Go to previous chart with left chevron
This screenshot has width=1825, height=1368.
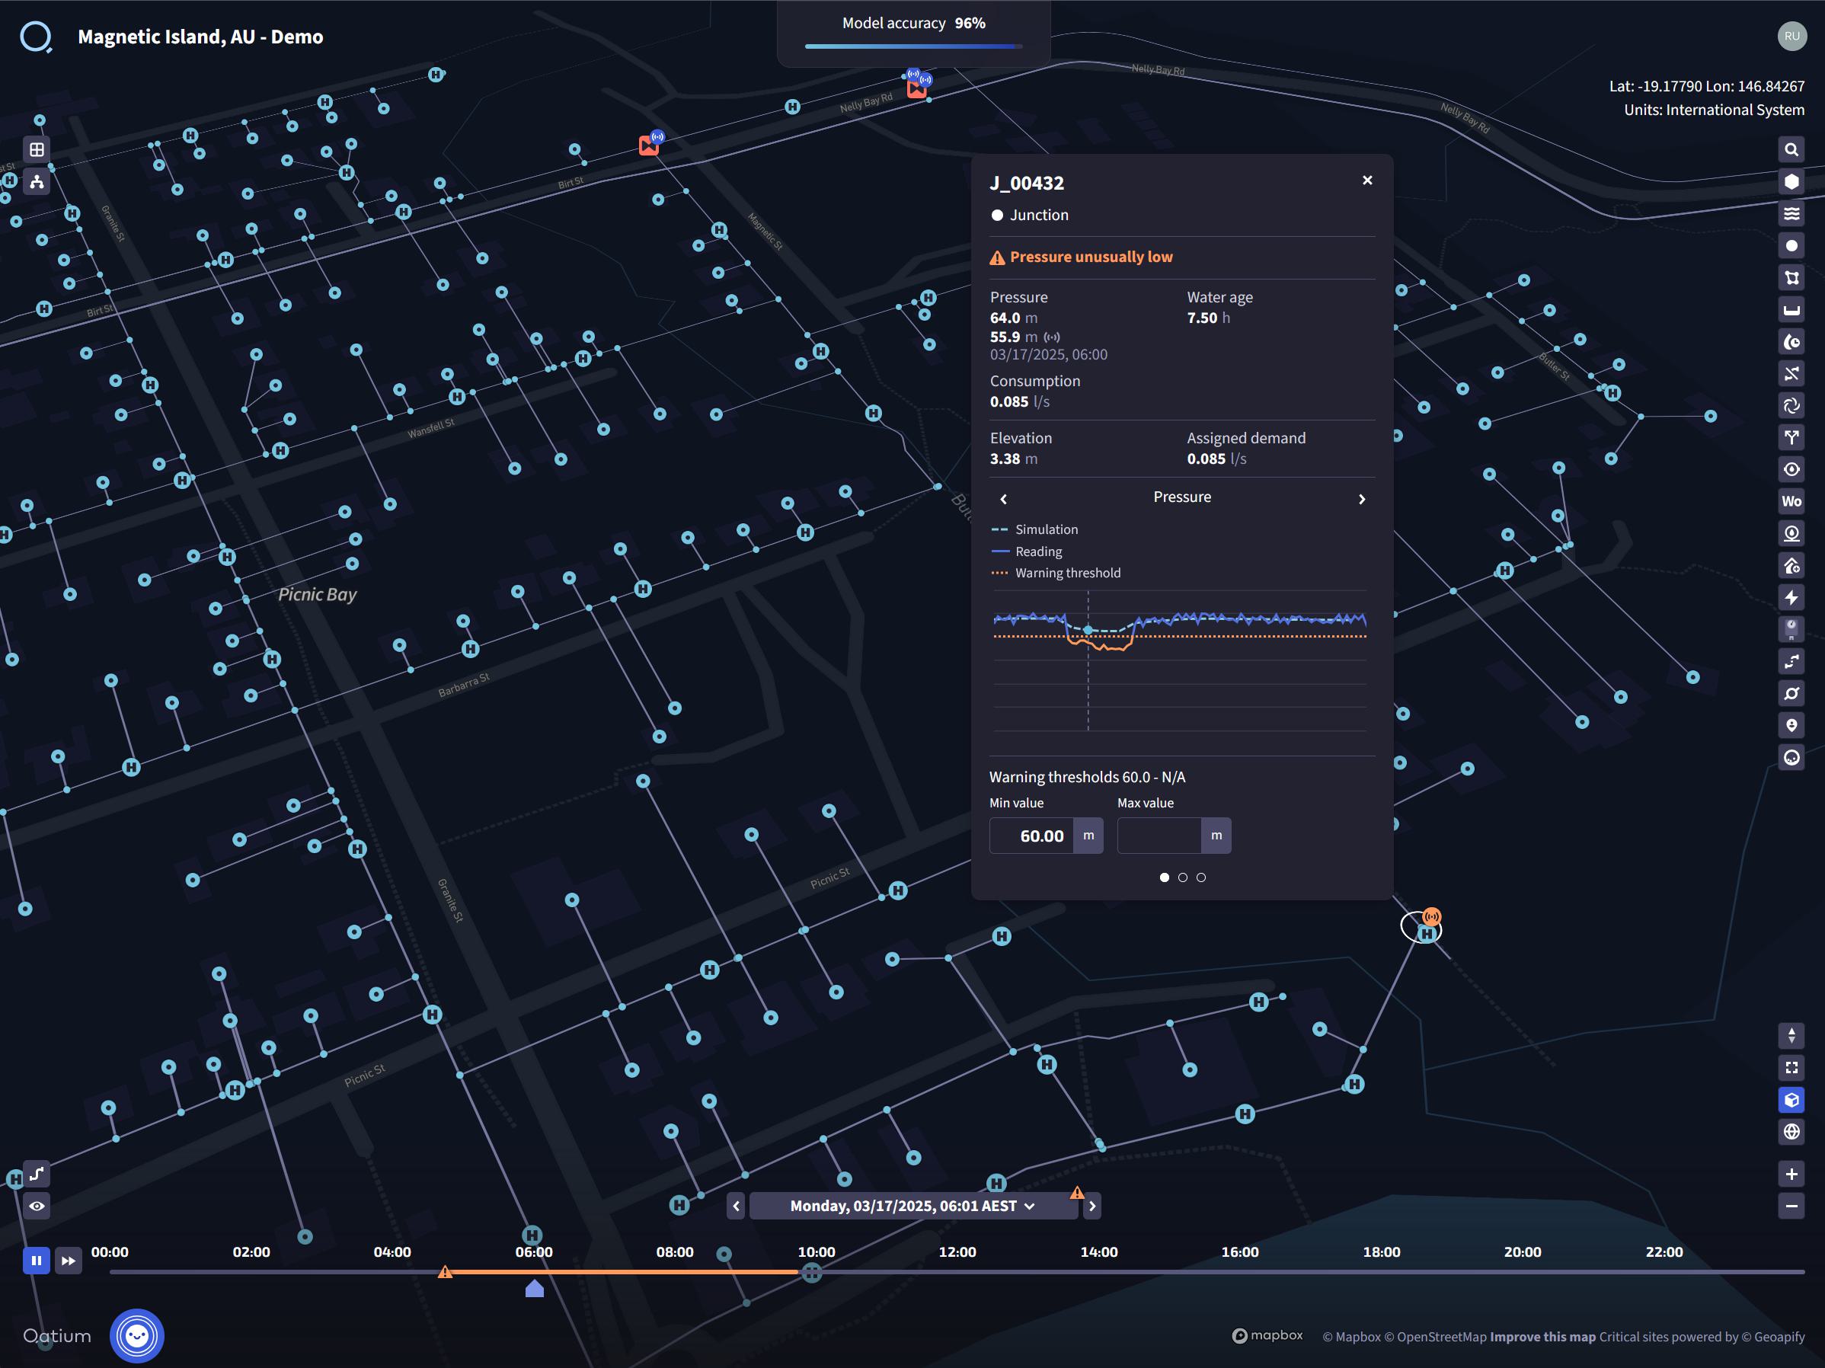click(1003, 499)
